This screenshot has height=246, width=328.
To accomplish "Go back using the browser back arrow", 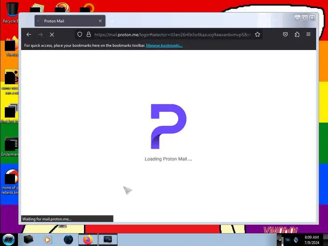I will click(x=29, y=35).
